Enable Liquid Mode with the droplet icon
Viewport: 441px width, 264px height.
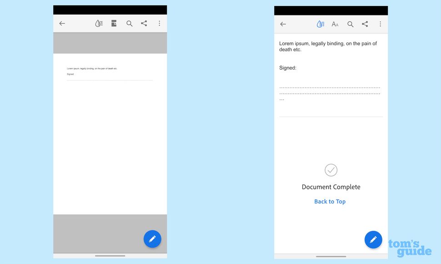(x=99, y=23)
